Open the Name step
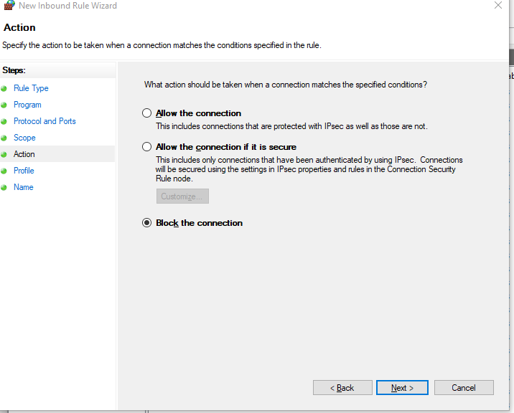514x413 pixels. (x=24, y=187)
